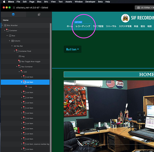Open the Bric menu

pyautogui.click(x=46, y=2)
